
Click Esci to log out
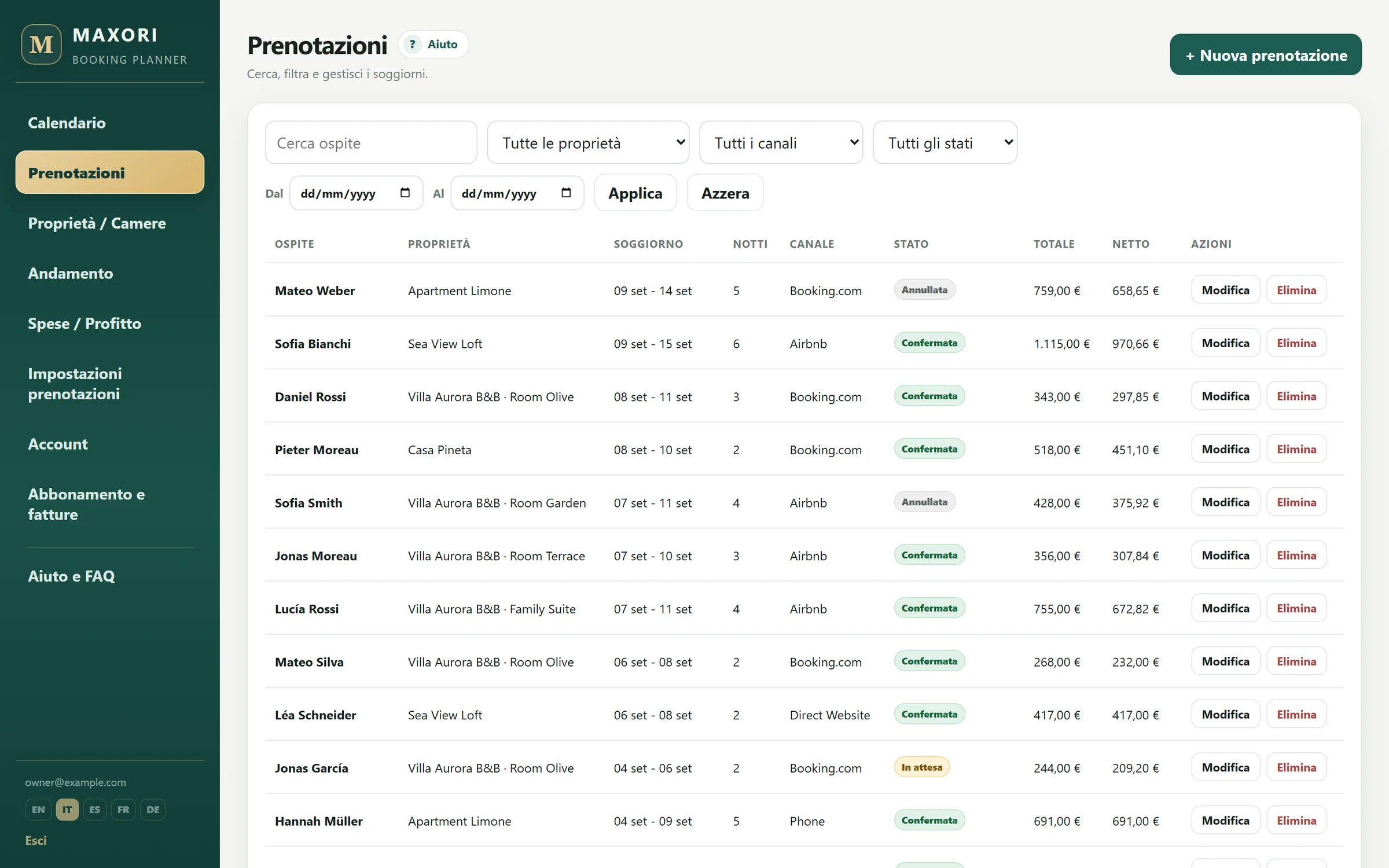click(36, 840)
